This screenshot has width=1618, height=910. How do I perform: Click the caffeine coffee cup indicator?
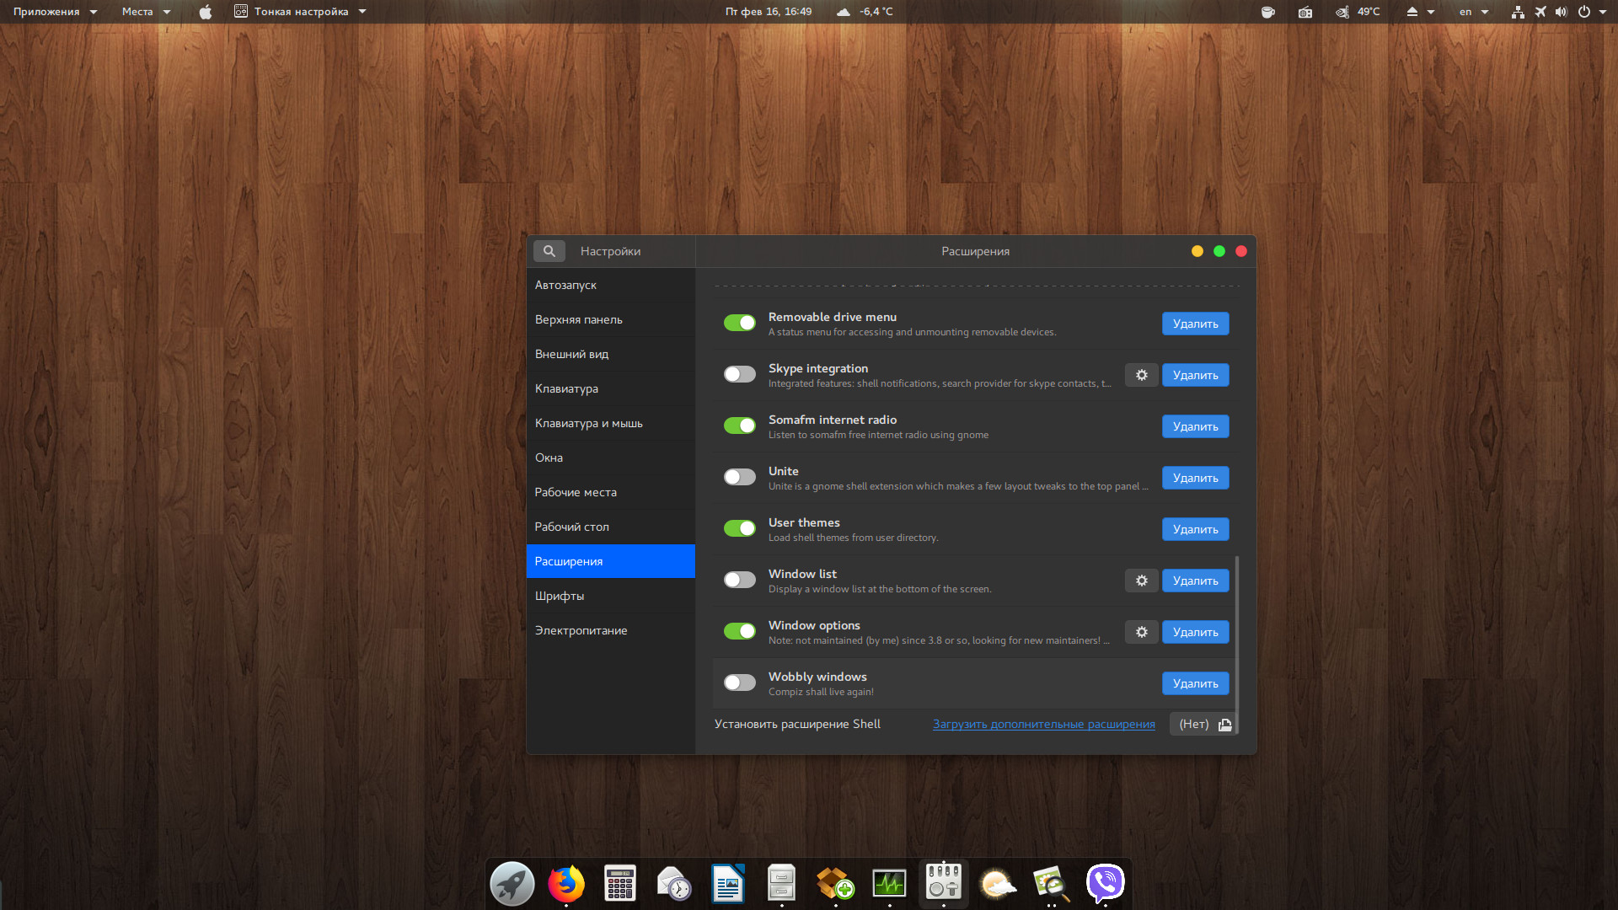(1267, 12)
